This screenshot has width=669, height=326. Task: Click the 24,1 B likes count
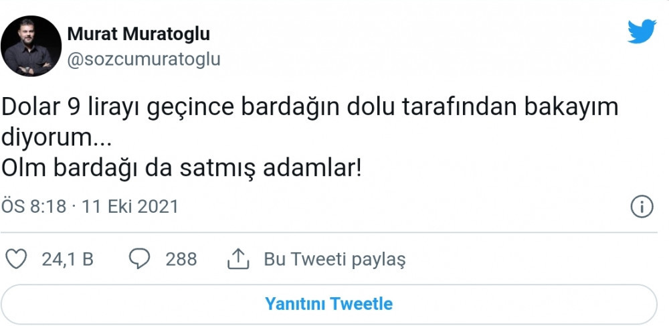pos(68,259)
